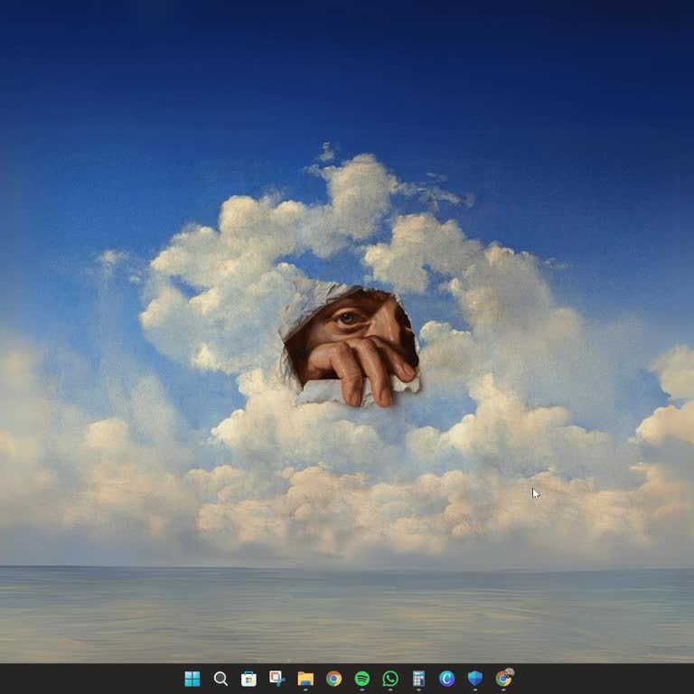Image resolution: width=694 pixels, height=694 pixels.
Task: Open Windows Security shield icon
Action: pos(475,679)
